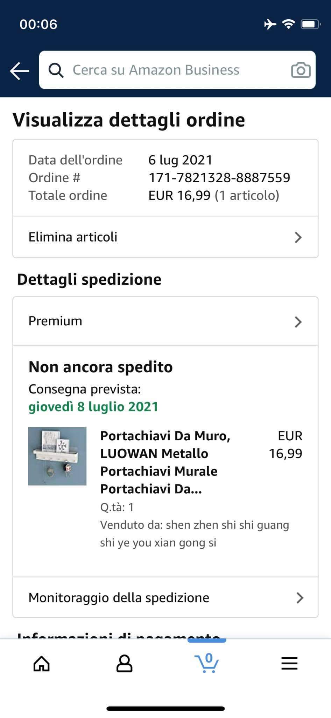
Task: Expand the Elimina articoli chevron
Action: 298,237
